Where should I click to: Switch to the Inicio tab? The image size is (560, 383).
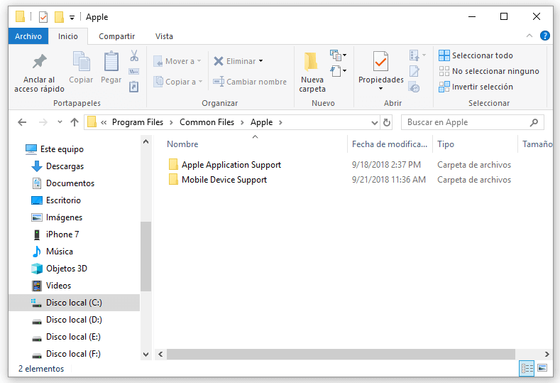coord(68,36)
